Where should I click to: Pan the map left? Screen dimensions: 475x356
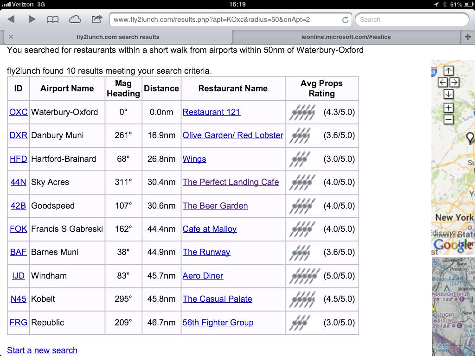(x=443, y=83)
